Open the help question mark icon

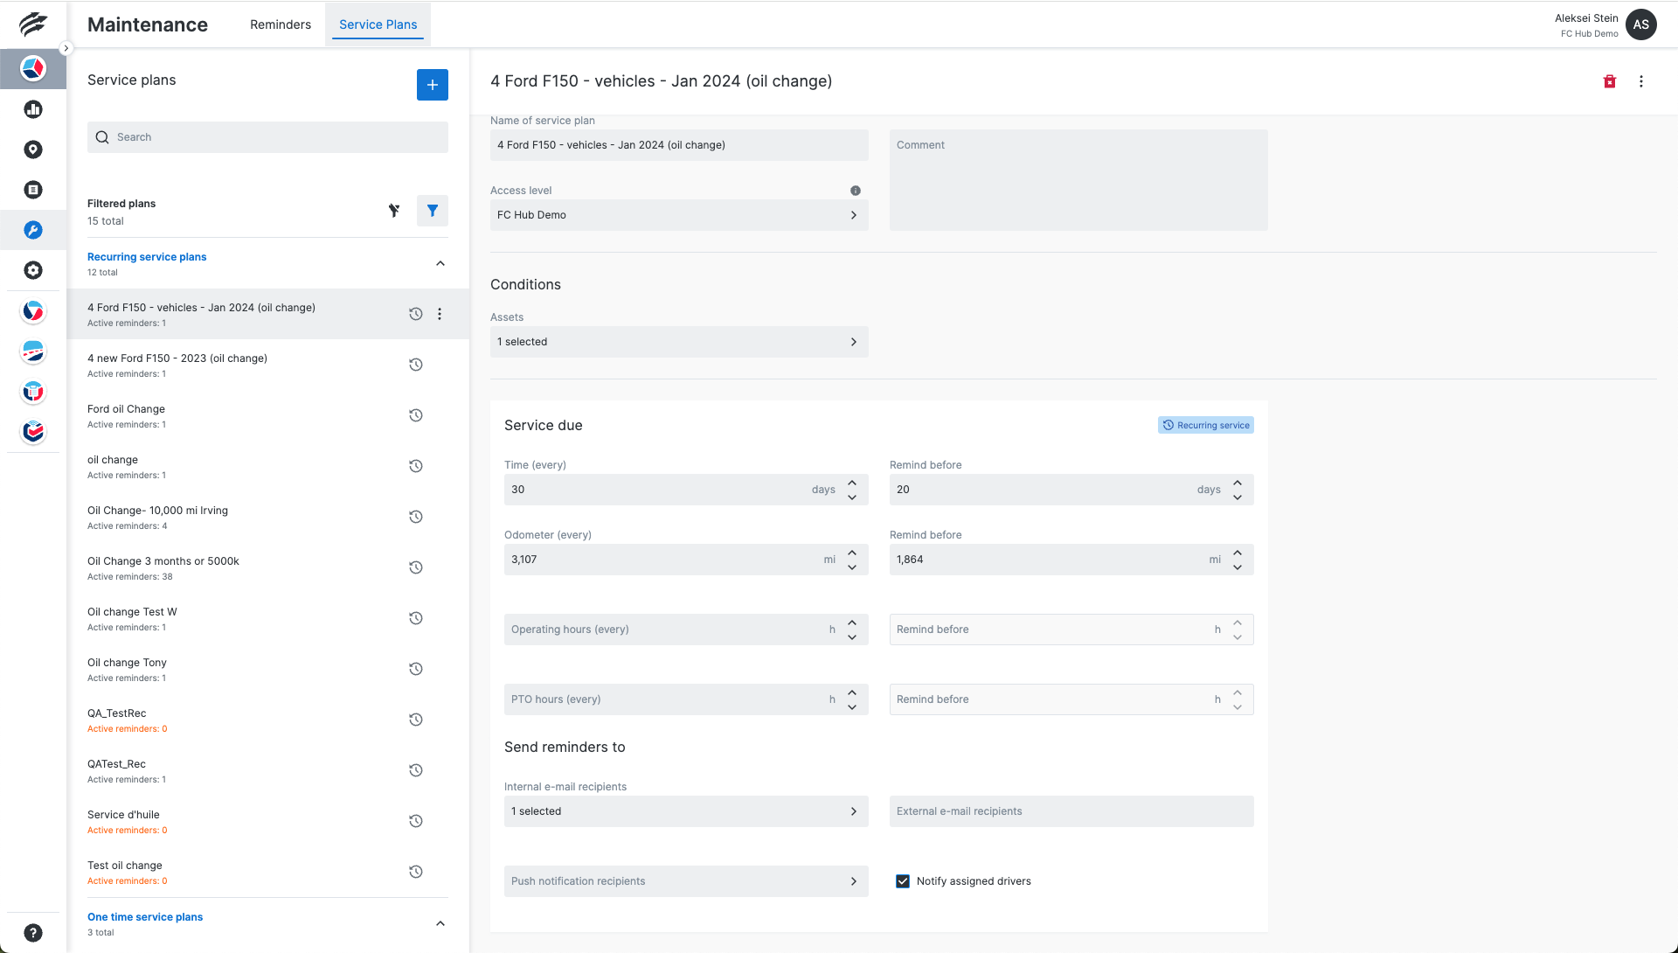(33, 933)
